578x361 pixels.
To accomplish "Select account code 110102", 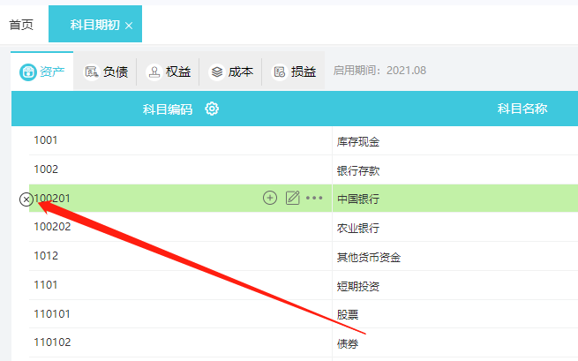I will click(52, 342).
